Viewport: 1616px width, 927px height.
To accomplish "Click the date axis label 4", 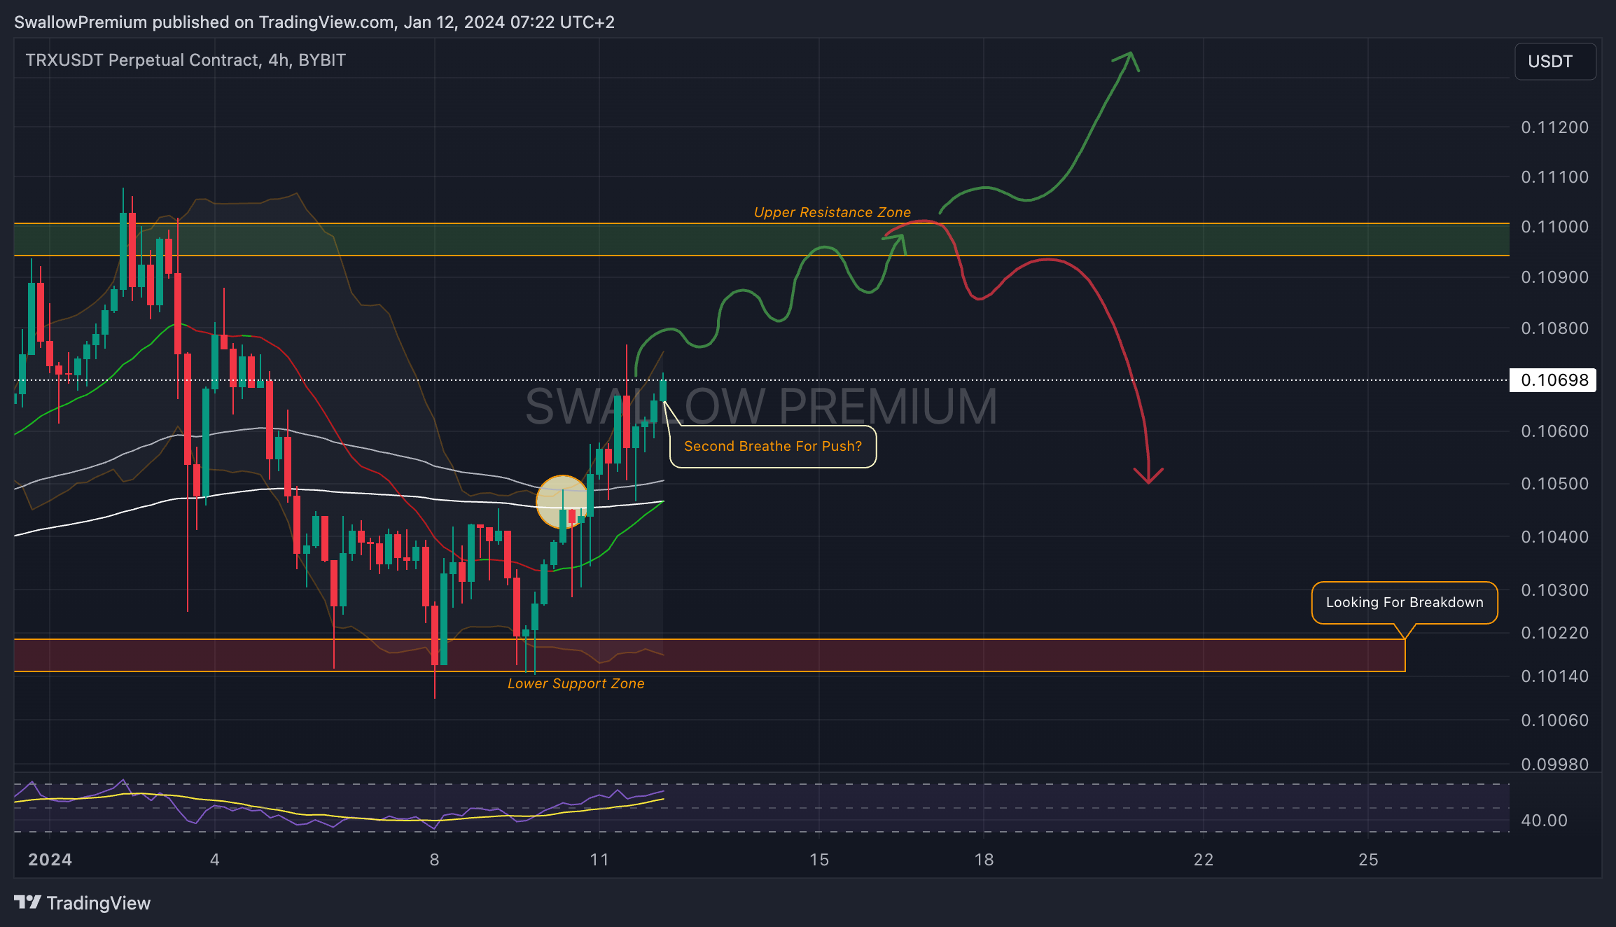I will [x=215, y=860].
